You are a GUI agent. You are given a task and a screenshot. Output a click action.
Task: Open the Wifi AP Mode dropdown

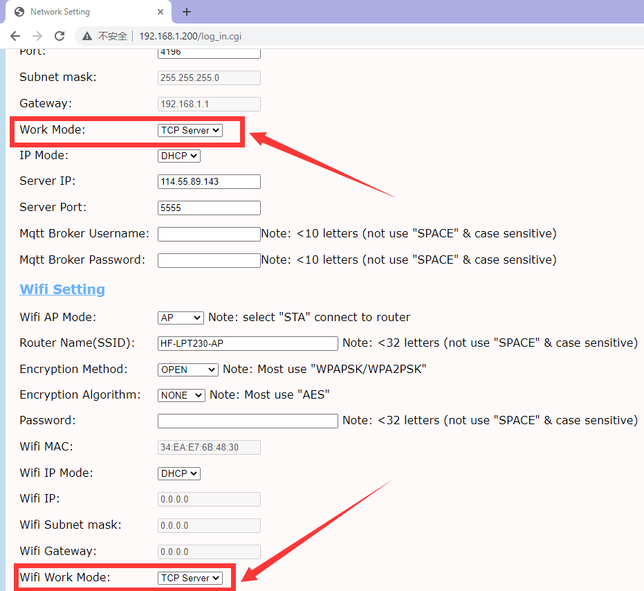coord(181,318)
